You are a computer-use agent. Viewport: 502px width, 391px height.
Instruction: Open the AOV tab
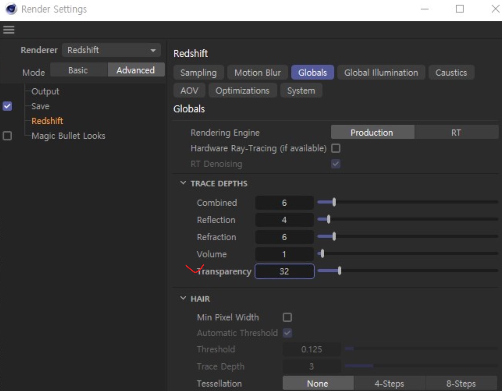189,90
